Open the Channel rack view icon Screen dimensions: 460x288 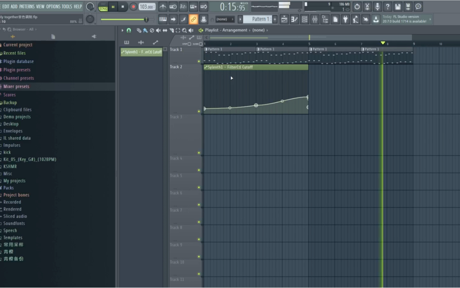(305, 19)
